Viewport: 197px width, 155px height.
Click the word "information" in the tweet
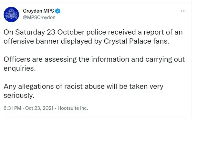[110, 59]
